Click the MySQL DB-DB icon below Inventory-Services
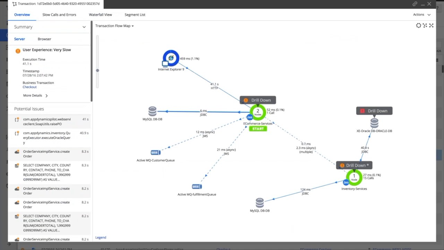The image size is (444, 250). 259,203
